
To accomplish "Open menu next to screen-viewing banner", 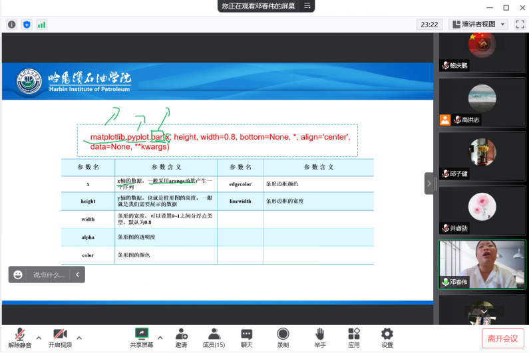I will (x=307, y=6).
